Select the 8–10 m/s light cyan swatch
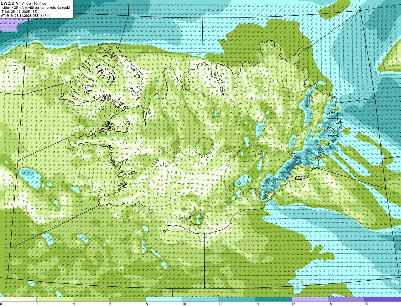The image size is (401, 306). pyautogui.click(x=164, y=299)
